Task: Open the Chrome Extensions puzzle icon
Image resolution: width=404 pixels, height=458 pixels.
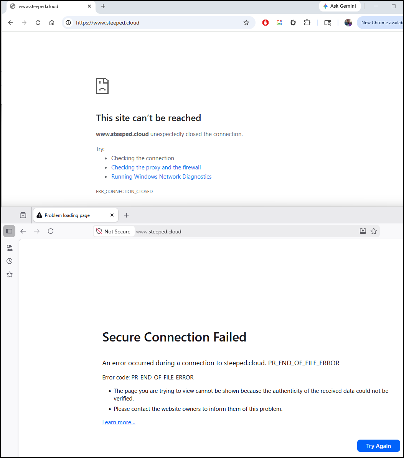Action: (x=307, y=23)
